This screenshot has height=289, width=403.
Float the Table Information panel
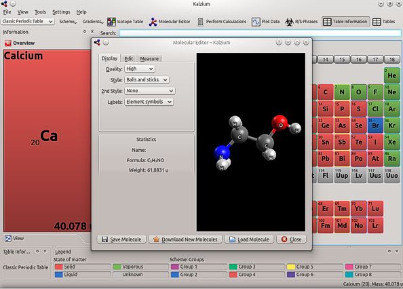click(x=37, y=251)
